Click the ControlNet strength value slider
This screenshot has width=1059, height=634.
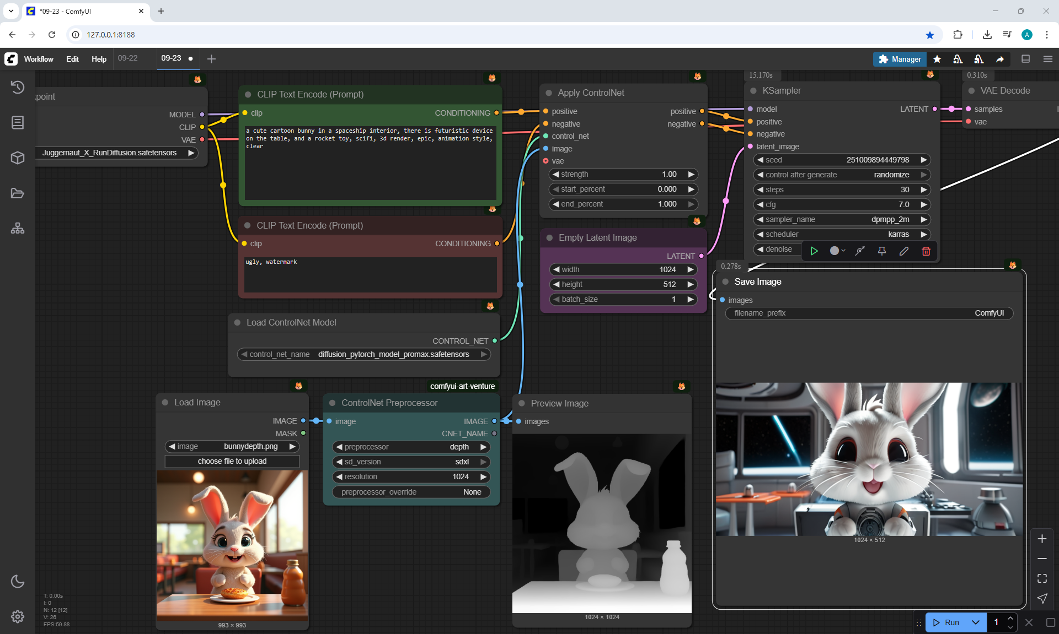[x=624, y=174]
